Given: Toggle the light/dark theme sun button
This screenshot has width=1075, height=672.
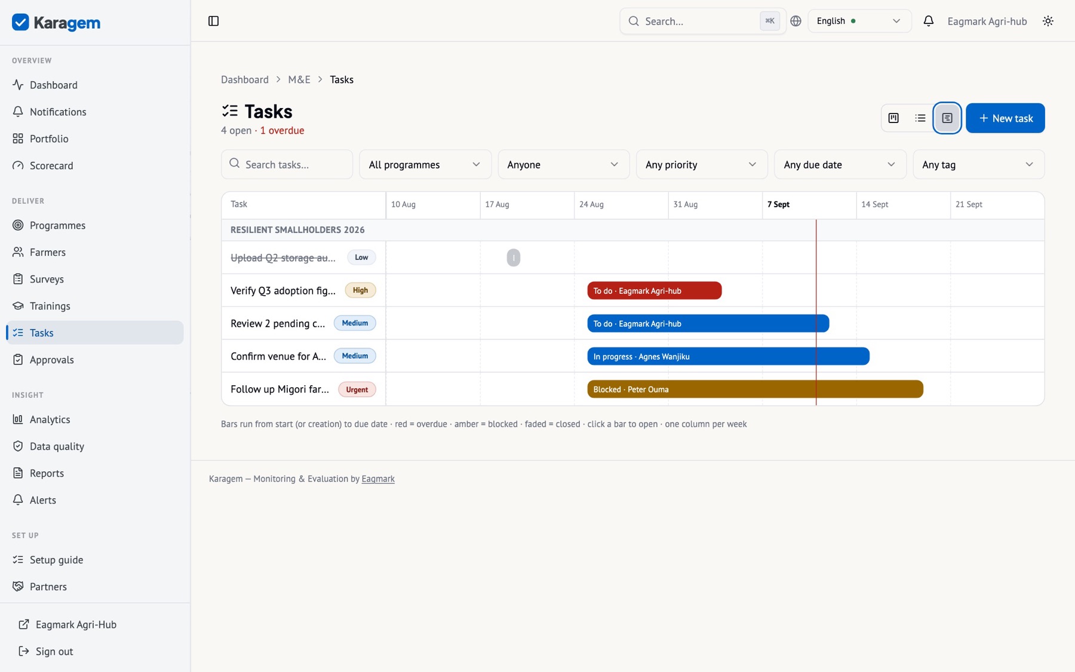Looking at the screenshot, I should click(x=1048, y=21).
